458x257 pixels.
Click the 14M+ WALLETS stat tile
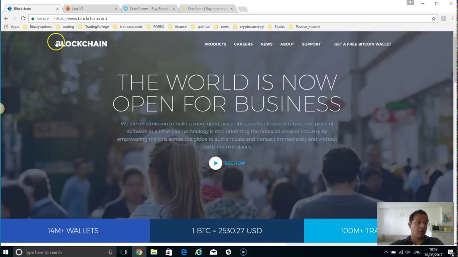[75, 231]
